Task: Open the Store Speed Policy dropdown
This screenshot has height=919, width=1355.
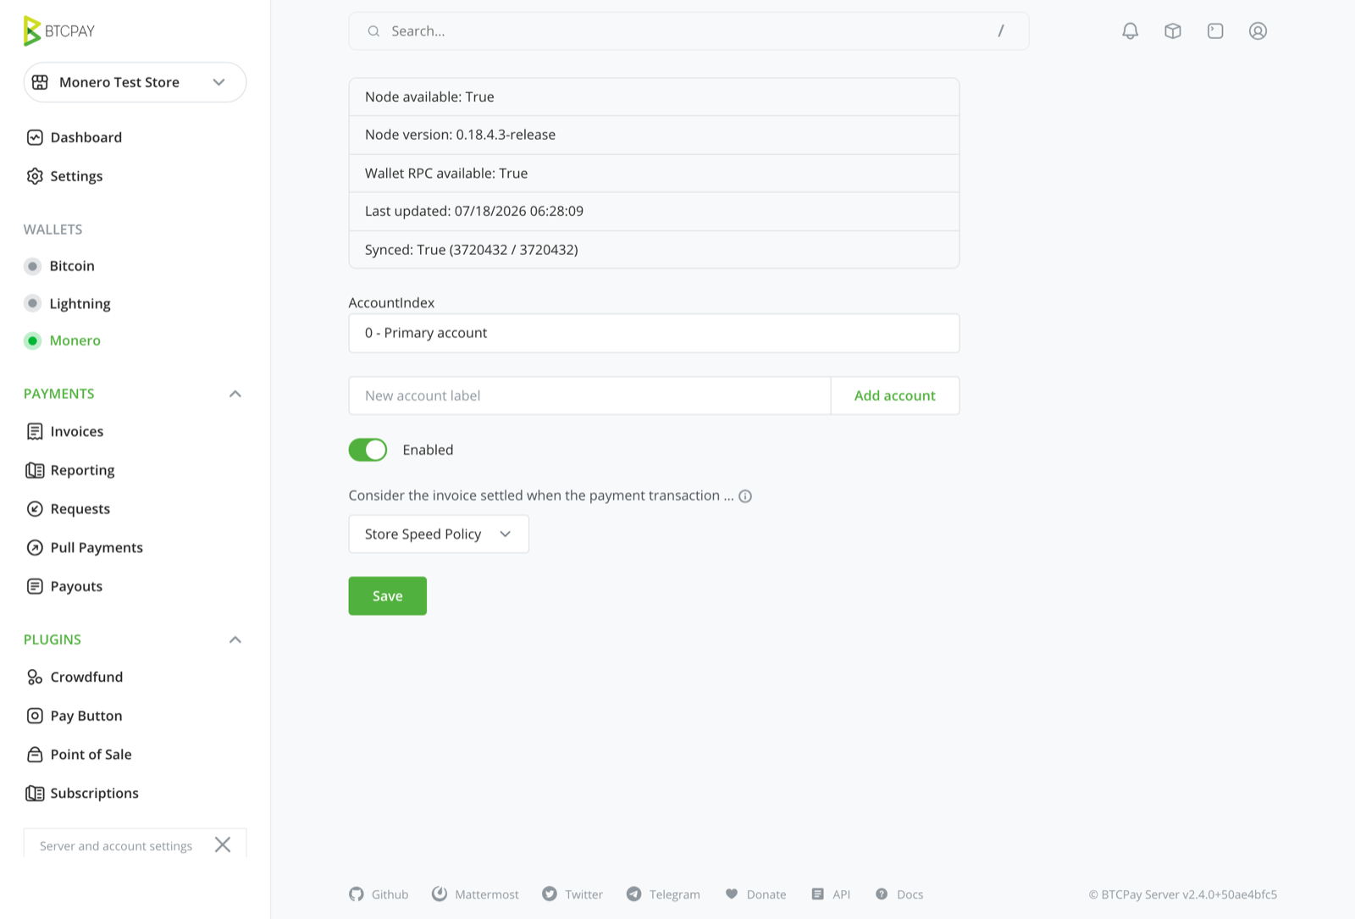Action: click(x=439, y=534)
